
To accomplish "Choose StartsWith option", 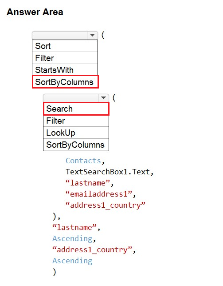I will click(65, 70).
